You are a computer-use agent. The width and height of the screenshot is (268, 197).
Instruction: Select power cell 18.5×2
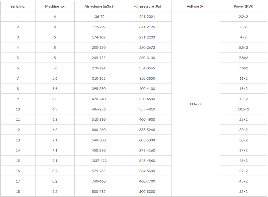[244, 109]
